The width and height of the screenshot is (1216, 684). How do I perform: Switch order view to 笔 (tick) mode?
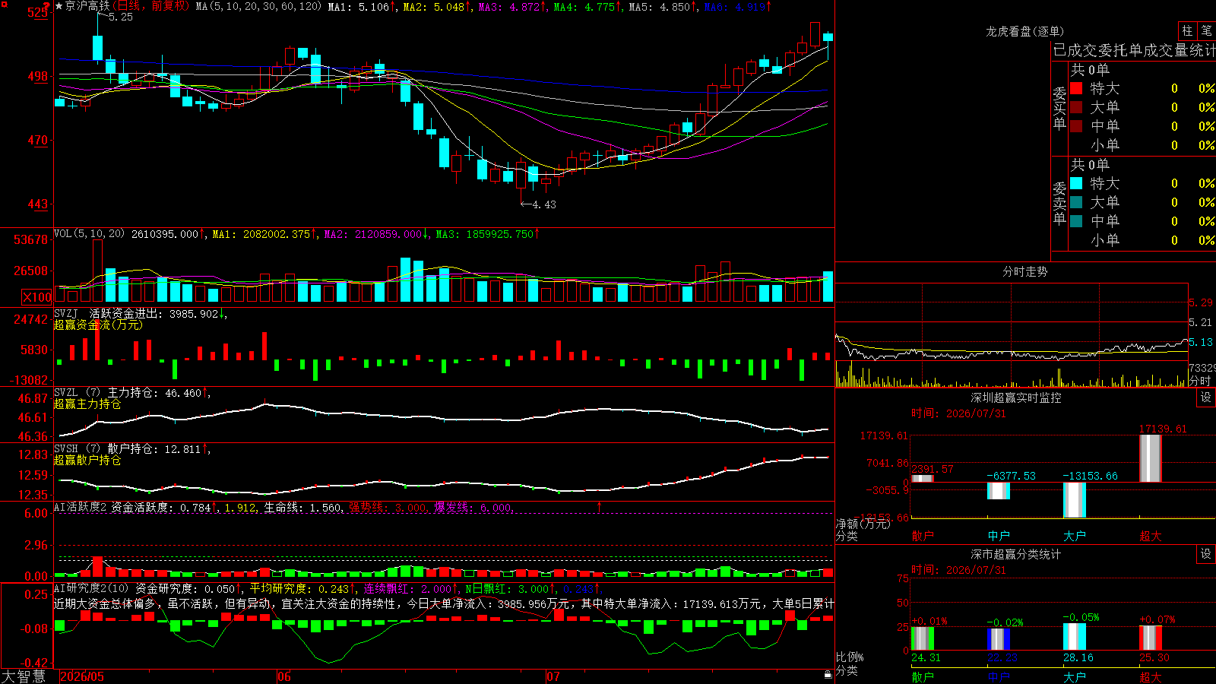(x=1207, y=30)
